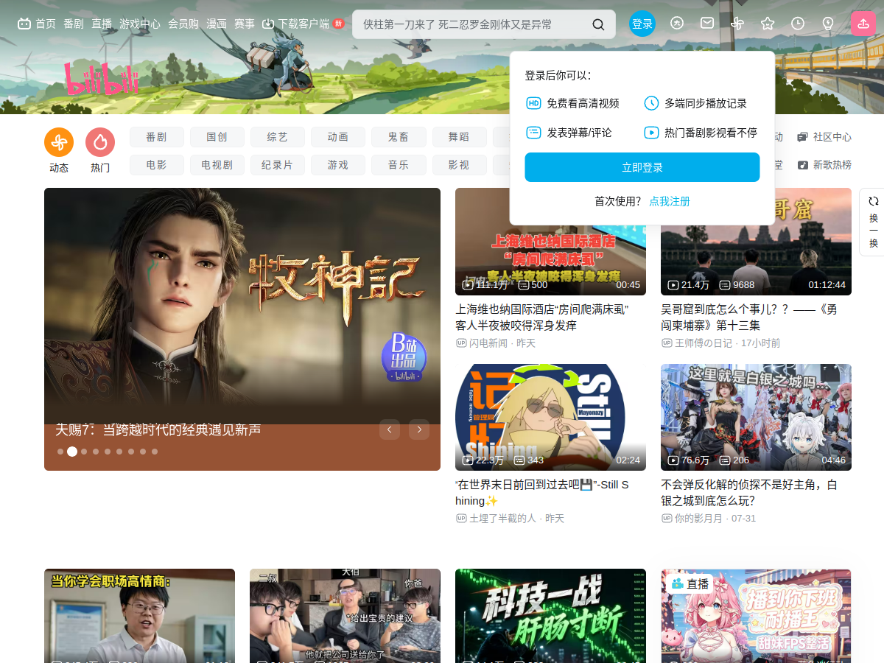The image size is (884, 663).
Task: Open the watch history clock icon
Action: 798,24
